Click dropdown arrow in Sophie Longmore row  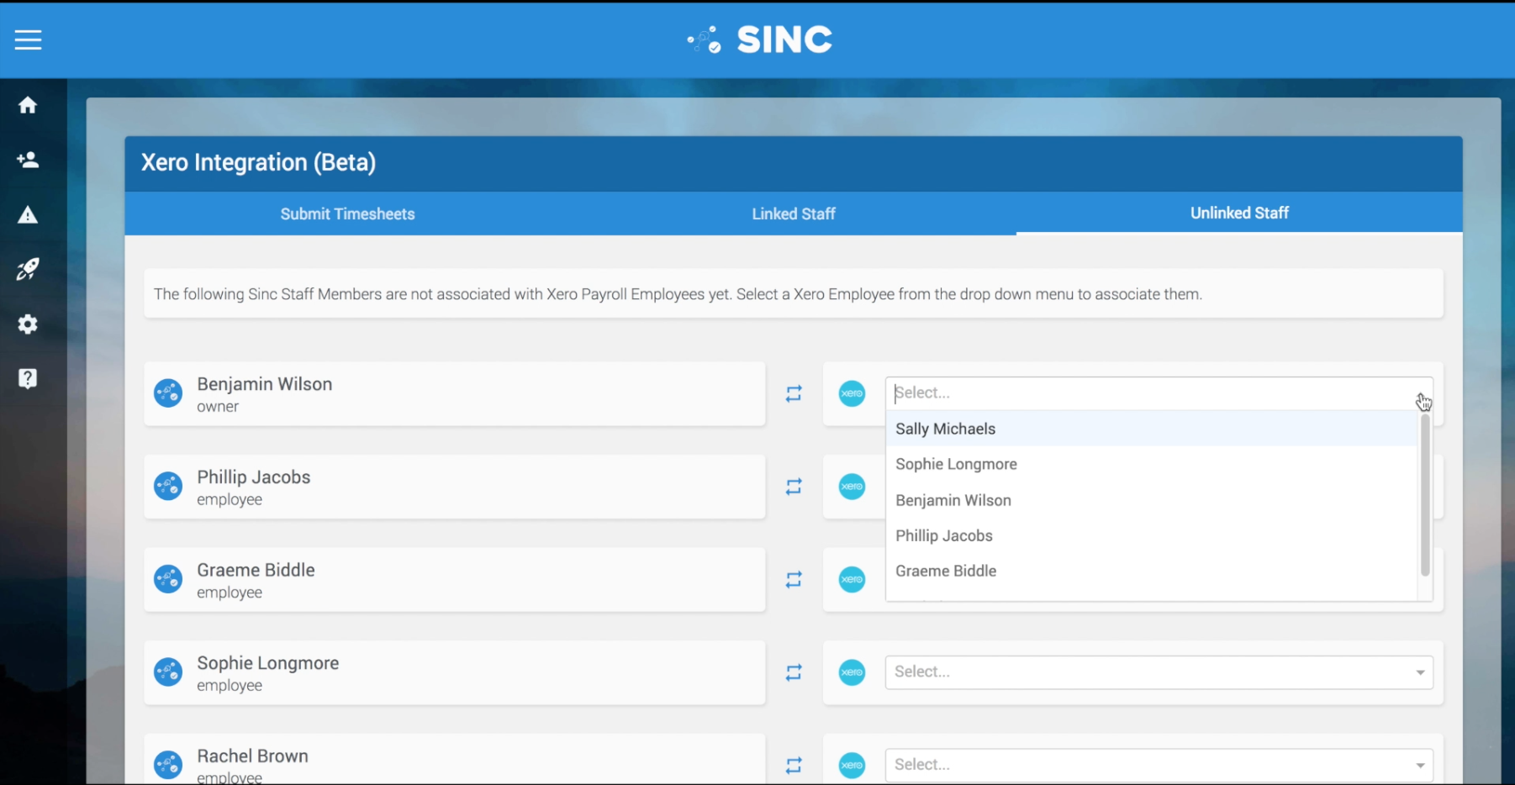pos(1420,672)
